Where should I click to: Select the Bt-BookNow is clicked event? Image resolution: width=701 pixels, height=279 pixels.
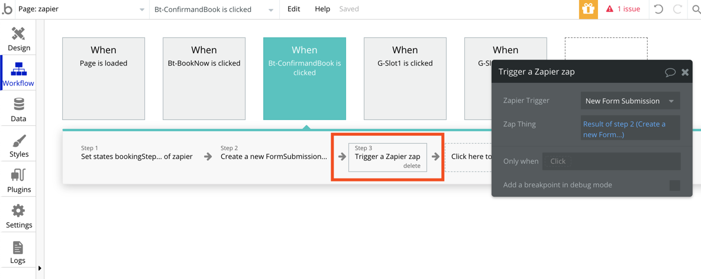(x=204, y=79)
